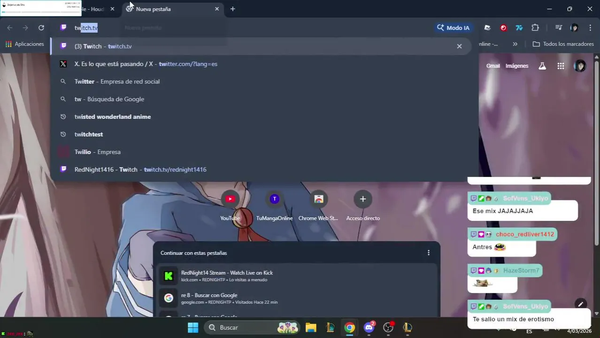Customize Chrome with the pencil icon

(x=581, y=304)
